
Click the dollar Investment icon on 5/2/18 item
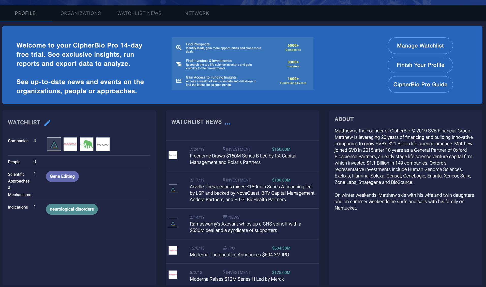pyautogui.click(x=224, y=272)
